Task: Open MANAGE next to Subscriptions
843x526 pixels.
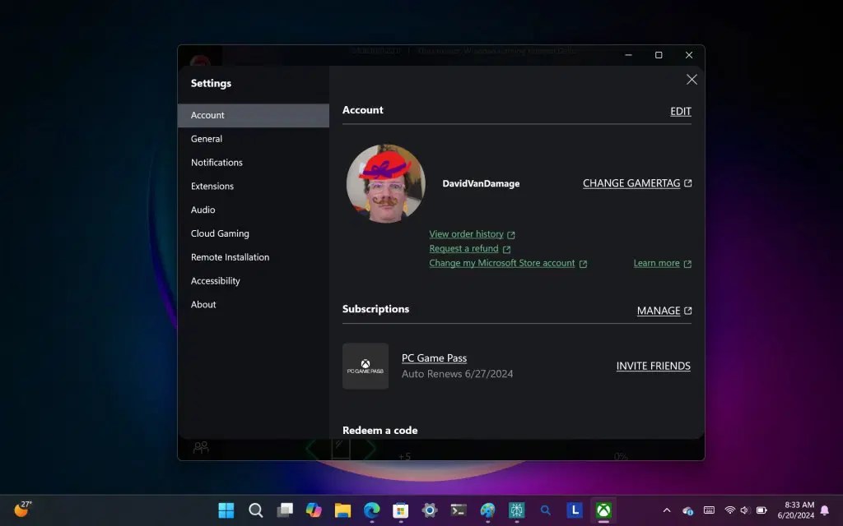Action: 658,311
